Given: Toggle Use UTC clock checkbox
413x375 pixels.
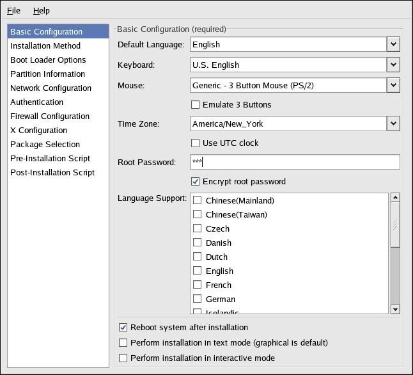Looking at the screenshot, I should (x=196, y=143).
